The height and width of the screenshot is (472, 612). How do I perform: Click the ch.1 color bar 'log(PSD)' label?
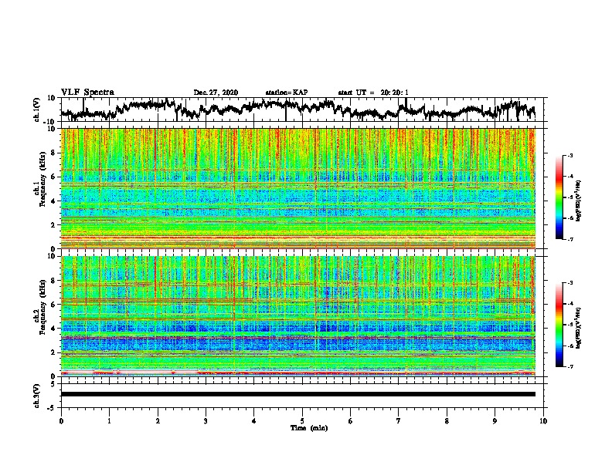tap(579, 201)
